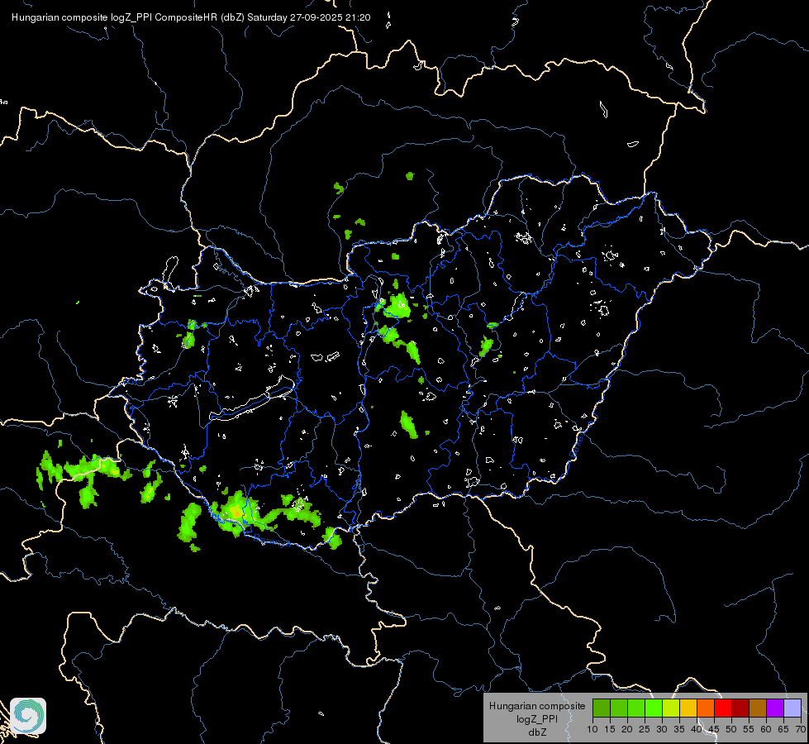The image size is (809, 744).
Task: Click the 60–65 dBZ purple swatch
Action: coord(775,708)
